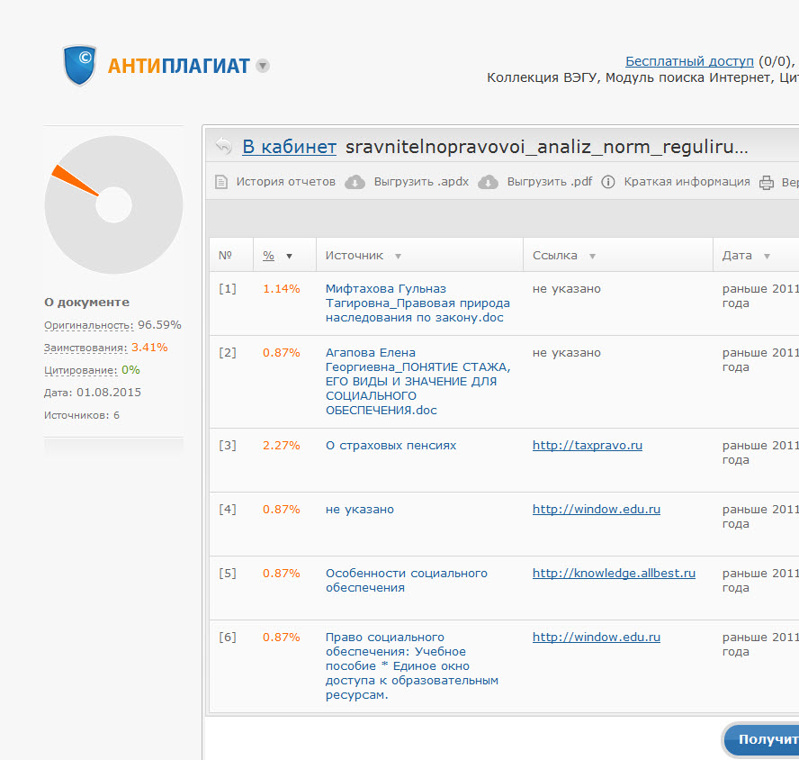Follow the http://taxpravo.ru link
Viewport: 799px width, 760px height.
(x=587, y=446)
